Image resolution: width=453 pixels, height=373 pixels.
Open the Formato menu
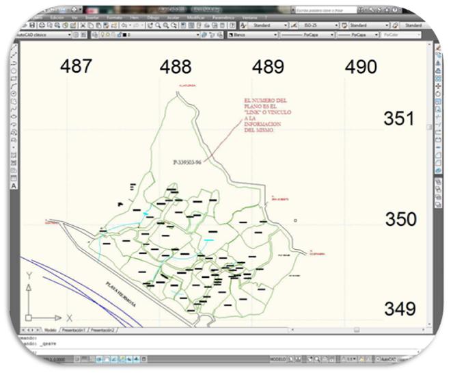click(114, 18)
